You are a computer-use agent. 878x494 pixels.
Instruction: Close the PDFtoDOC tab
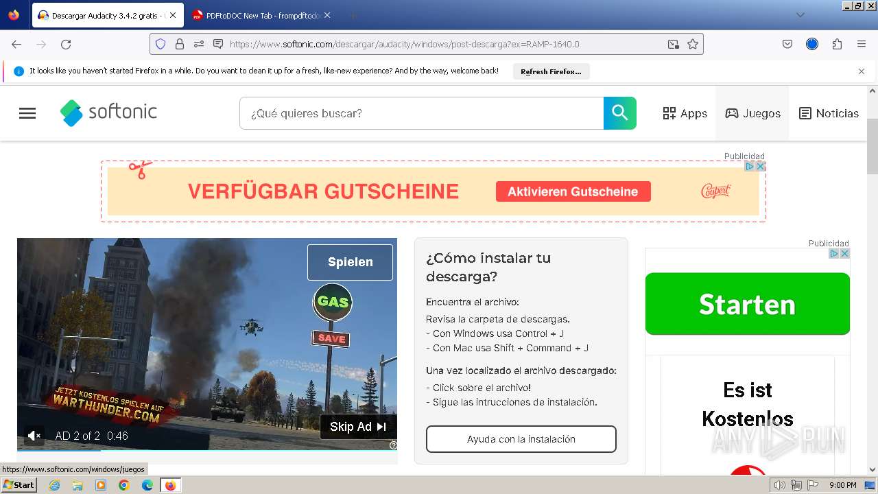point(327,15)
